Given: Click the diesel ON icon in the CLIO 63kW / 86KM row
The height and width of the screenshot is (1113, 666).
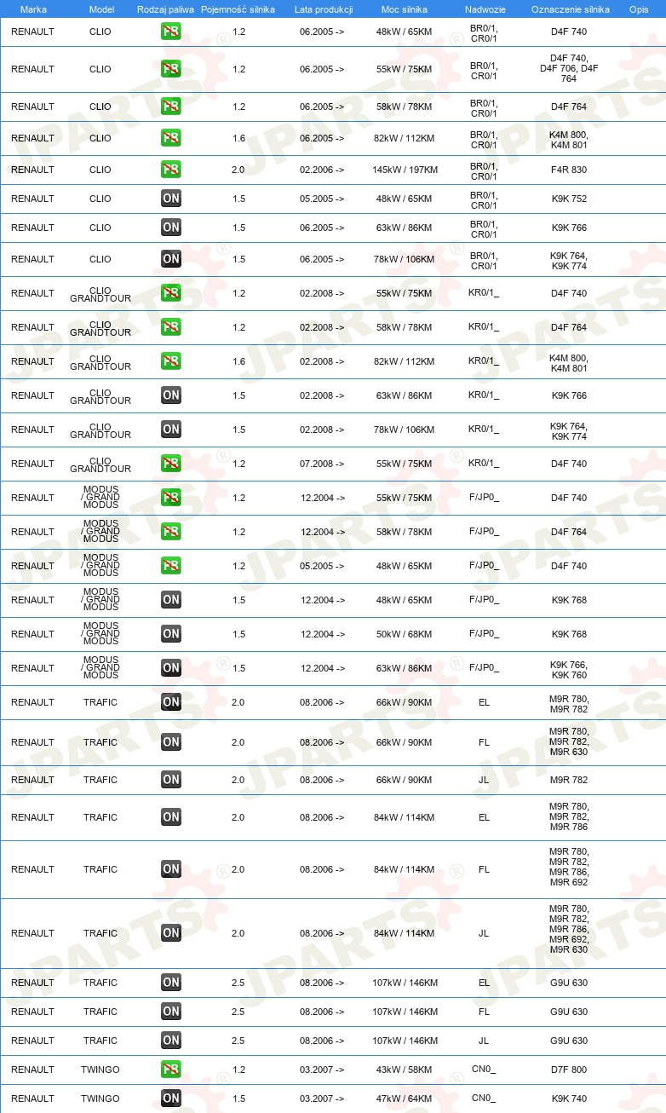Looking at the screenshot, I should (171, 228).
